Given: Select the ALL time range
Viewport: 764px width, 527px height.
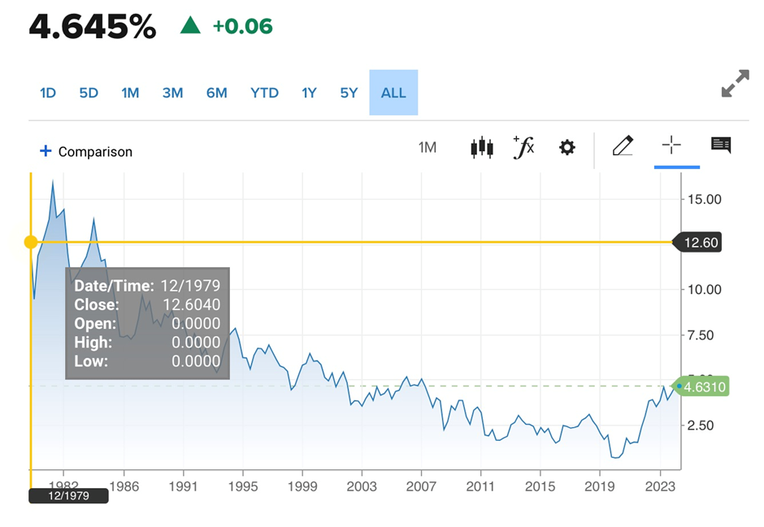Looking at the screenshot, I should [x=393, y=93].
